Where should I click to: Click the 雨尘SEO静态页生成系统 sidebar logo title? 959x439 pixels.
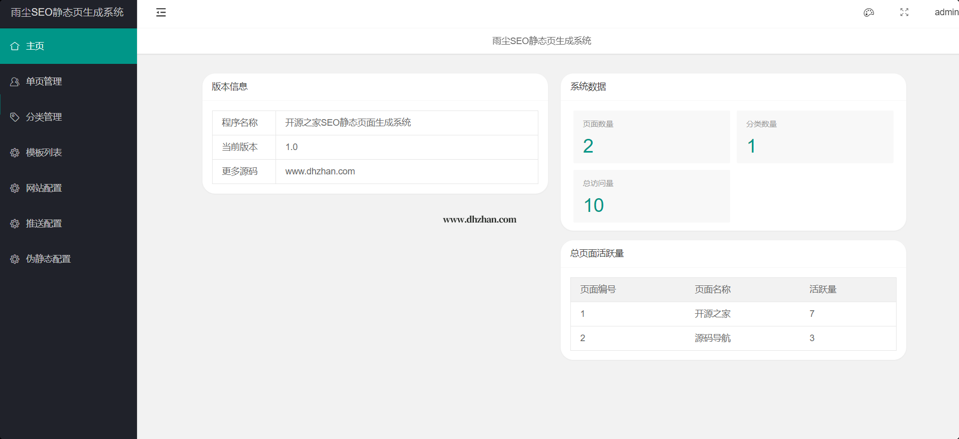click(67, 13)
